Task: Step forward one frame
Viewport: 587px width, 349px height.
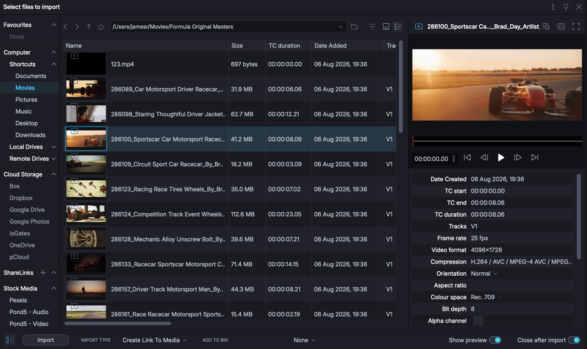Action: pyautogui.click(x=518, y=158)
